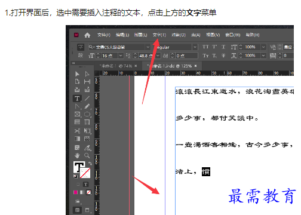Select the Type tool in the toolbox

coord(77,99)
